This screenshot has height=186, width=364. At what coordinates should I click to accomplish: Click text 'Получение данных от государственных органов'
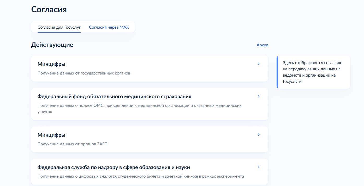tap(84, 73)
